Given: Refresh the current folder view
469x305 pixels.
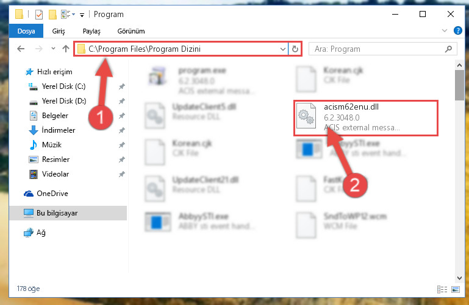Looking at the screenshot, I should [x=295, y=49].
